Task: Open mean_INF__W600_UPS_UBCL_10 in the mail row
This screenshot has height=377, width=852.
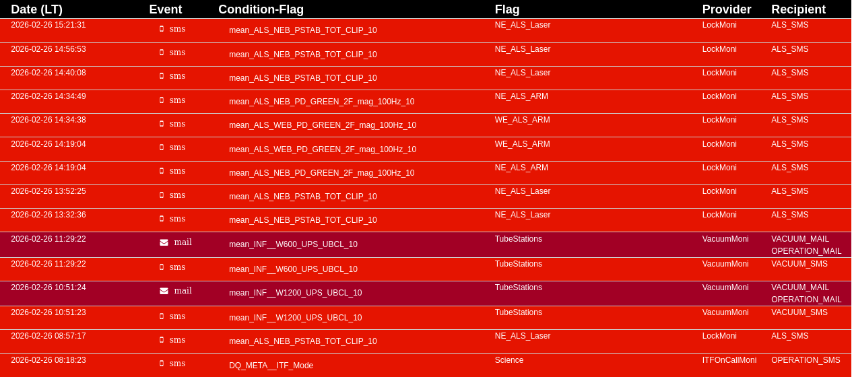Action: point(293,244)
